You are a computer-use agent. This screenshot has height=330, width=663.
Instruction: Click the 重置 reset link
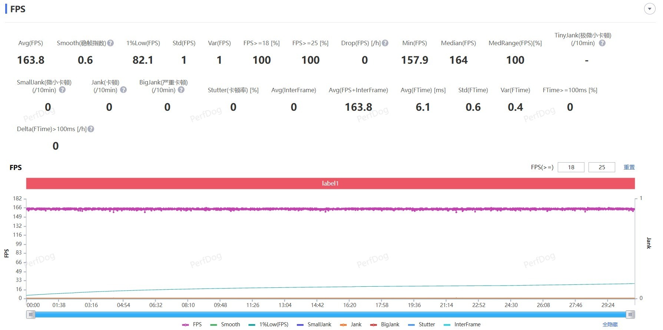(629, 167)
